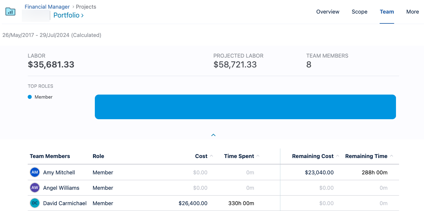This screenshot has width=424, height=211.
Task: Select the Team tab
Action: pyautogui.click(x=387, y=12)
